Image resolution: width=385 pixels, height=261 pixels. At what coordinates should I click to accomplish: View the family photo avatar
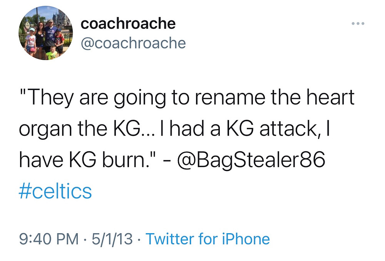46,33
